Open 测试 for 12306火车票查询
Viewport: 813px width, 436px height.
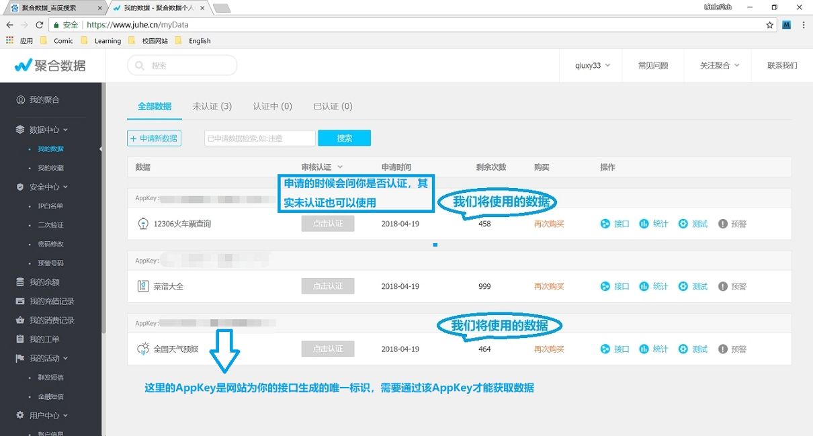click(693, 224)
